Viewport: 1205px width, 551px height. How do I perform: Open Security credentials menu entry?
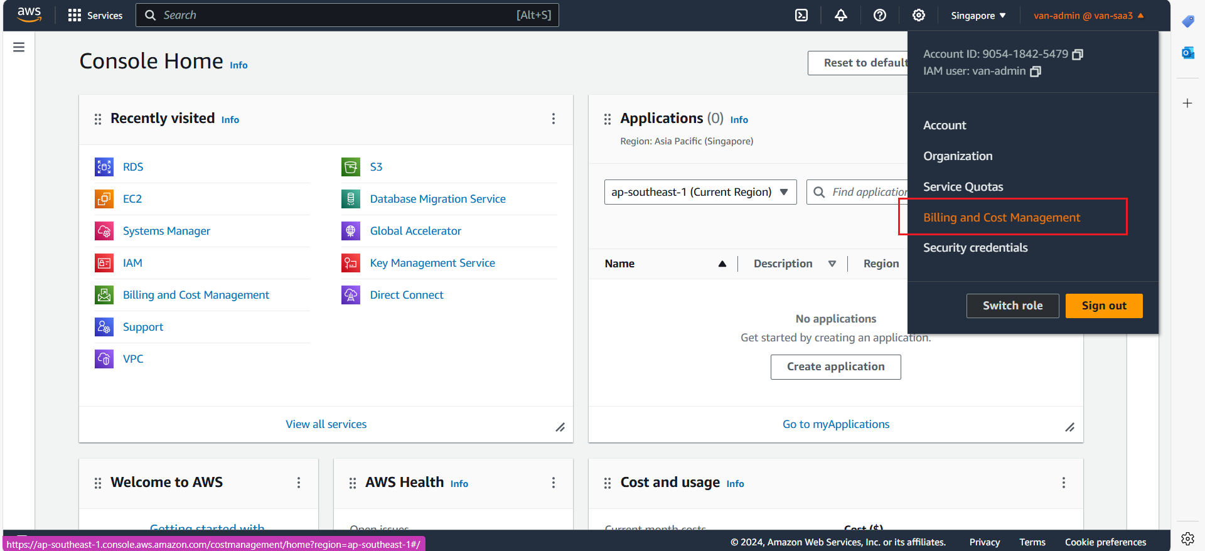(975, 248)
